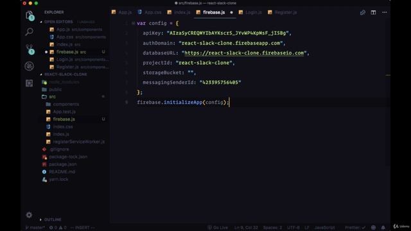Expand the node_modules folder
This screenshot has height=231, width=411.
(64, 82)
